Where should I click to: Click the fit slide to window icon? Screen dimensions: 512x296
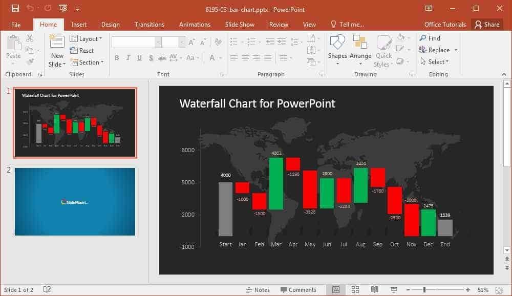[x=499, y=290]
